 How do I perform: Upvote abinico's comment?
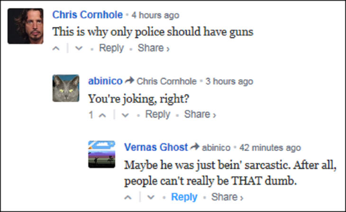tap(102, 115)
